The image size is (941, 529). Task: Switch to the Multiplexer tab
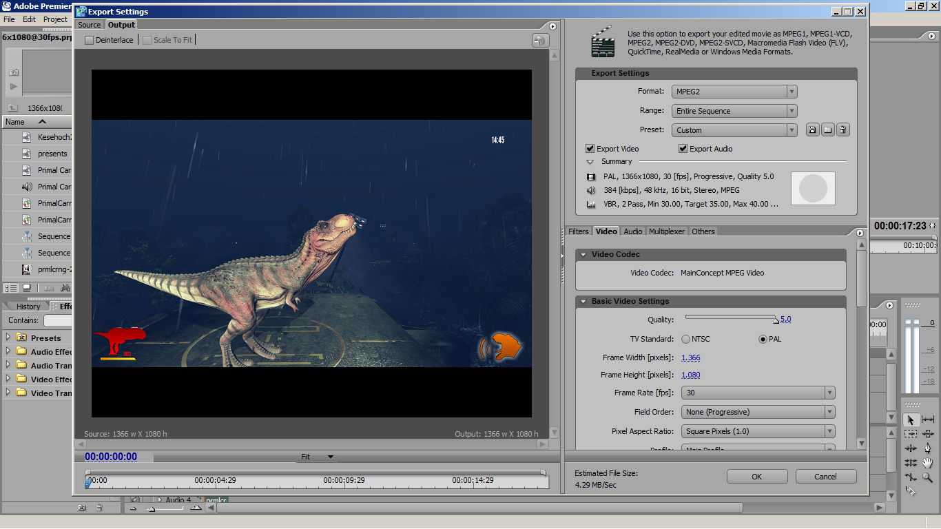667,231
